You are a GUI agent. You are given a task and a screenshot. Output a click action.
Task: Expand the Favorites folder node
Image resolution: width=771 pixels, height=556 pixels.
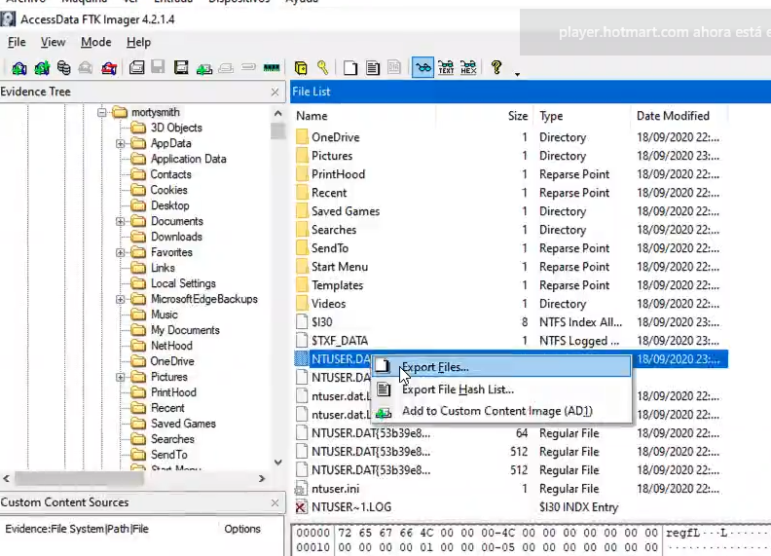[x=120, y=252]
